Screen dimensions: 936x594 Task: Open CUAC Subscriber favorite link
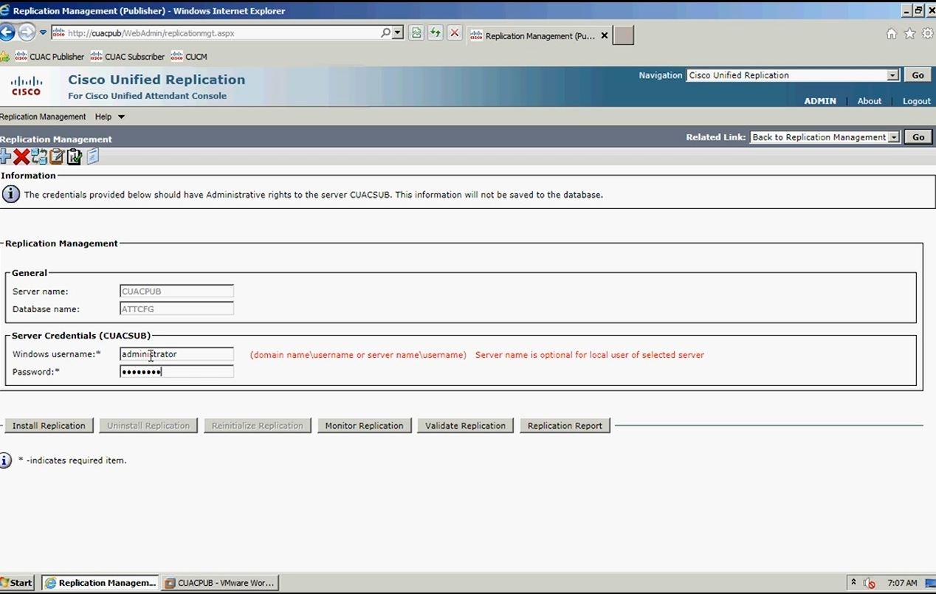click(x=127, y=57)
